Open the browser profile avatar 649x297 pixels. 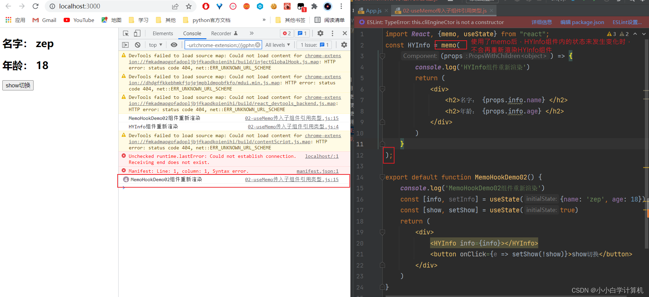point(328,6)
